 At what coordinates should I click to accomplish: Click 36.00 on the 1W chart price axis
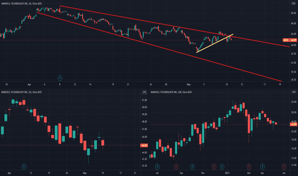294,148
